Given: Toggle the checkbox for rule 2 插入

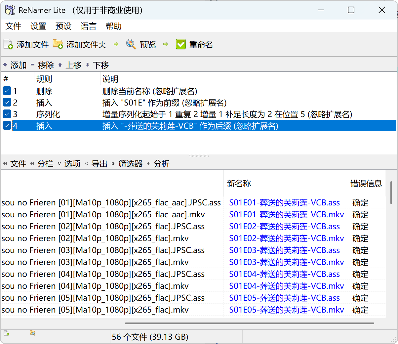Looking at the screenshot, I should click(7, 102).
